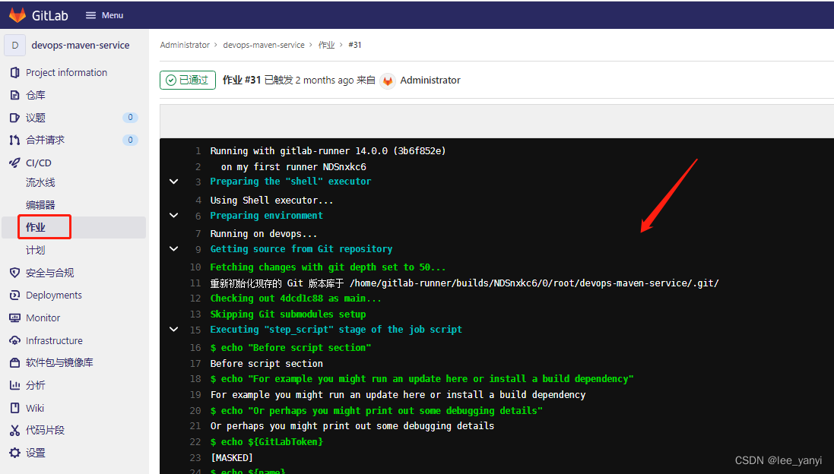Open the 议题 issues section
Screen dimensions: 834x474
35,117
